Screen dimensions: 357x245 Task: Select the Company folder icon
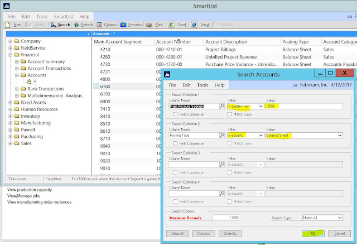(x=17, y=41)
